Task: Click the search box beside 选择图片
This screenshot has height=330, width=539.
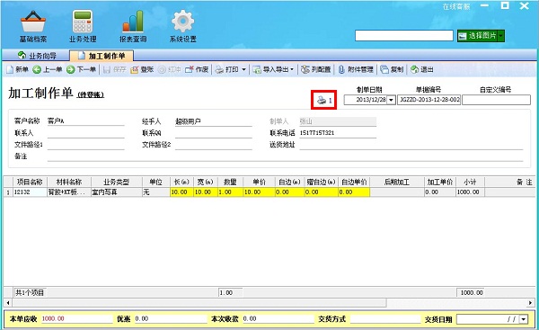Action: [404, 36]
